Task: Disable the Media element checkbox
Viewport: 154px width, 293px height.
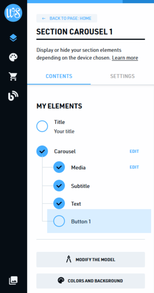Action: 59,167
